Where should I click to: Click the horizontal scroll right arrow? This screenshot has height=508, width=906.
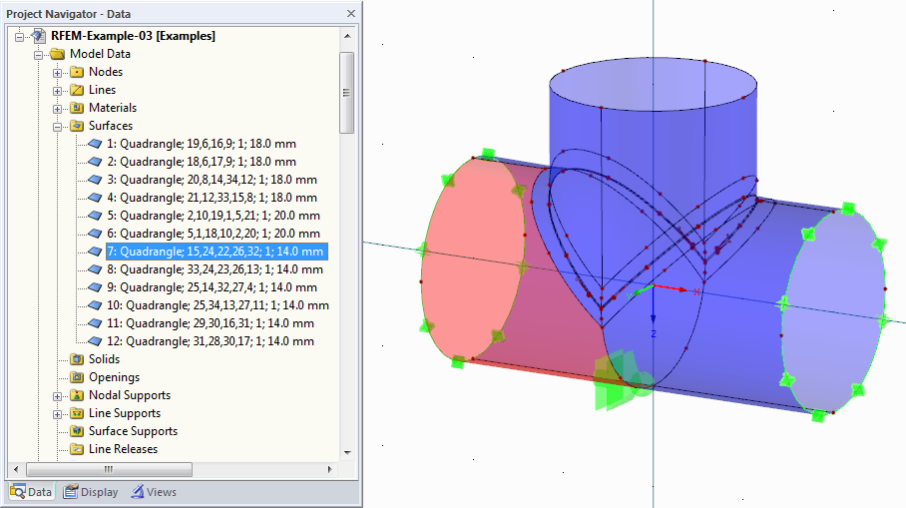coord(330,469)
